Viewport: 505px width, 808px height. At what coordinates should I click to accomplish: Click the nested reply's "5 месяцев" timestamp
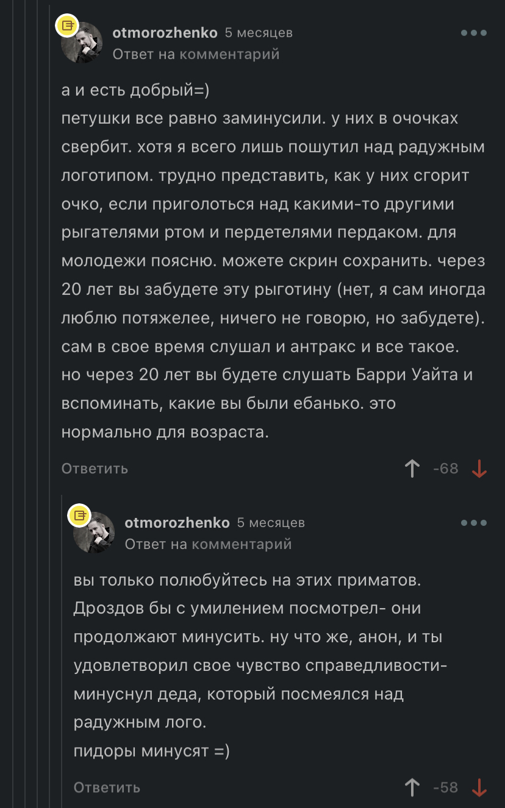click(271, 523)
